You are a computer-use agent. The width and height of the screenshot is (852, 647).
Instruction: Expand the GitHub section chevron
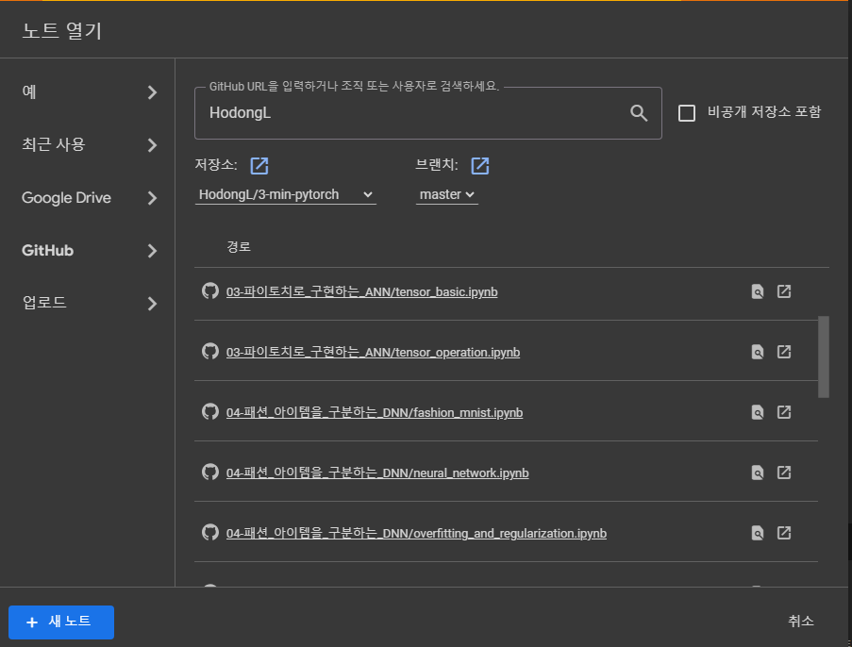pyautogui.click(x=153, y=251)
